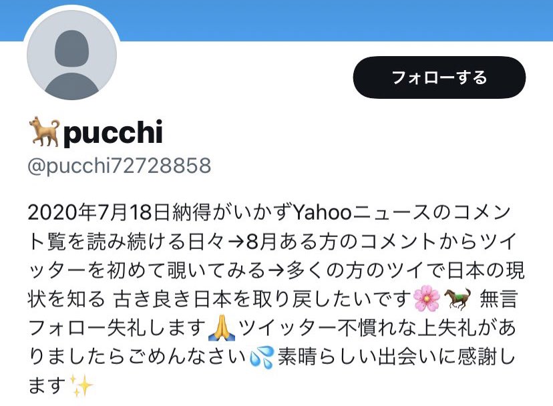
Task: Click the cherry blossom emoji in bio
Action: coord(427,299)
